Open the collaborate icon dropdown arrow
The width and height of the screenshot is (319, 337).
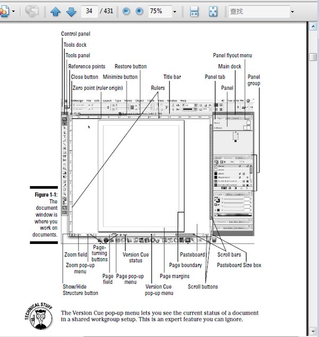[13, 11]
